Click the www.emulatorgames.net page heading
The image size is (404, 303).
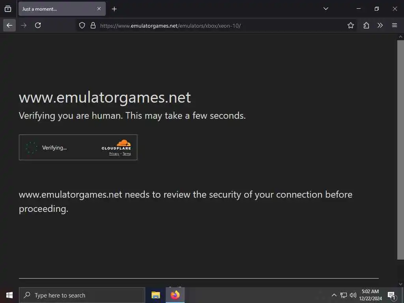point(105,97)
